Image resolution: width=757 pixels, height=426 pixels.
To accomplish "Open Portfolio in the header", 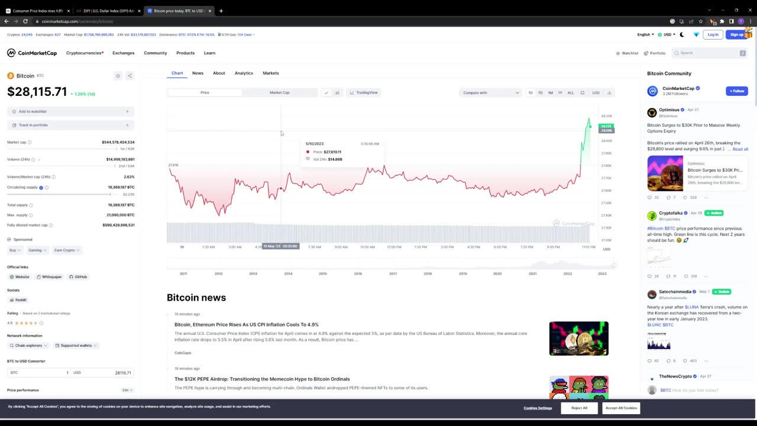I will tap(655, 53).
